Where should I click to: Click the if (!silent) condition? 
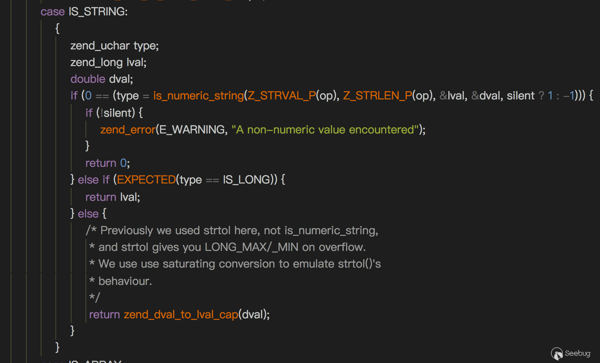(x=114, y=113)
